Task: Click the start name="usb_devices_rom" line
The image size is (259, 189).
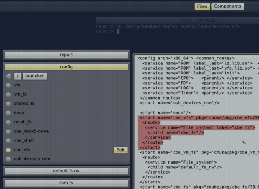Action: click(179, 103)
